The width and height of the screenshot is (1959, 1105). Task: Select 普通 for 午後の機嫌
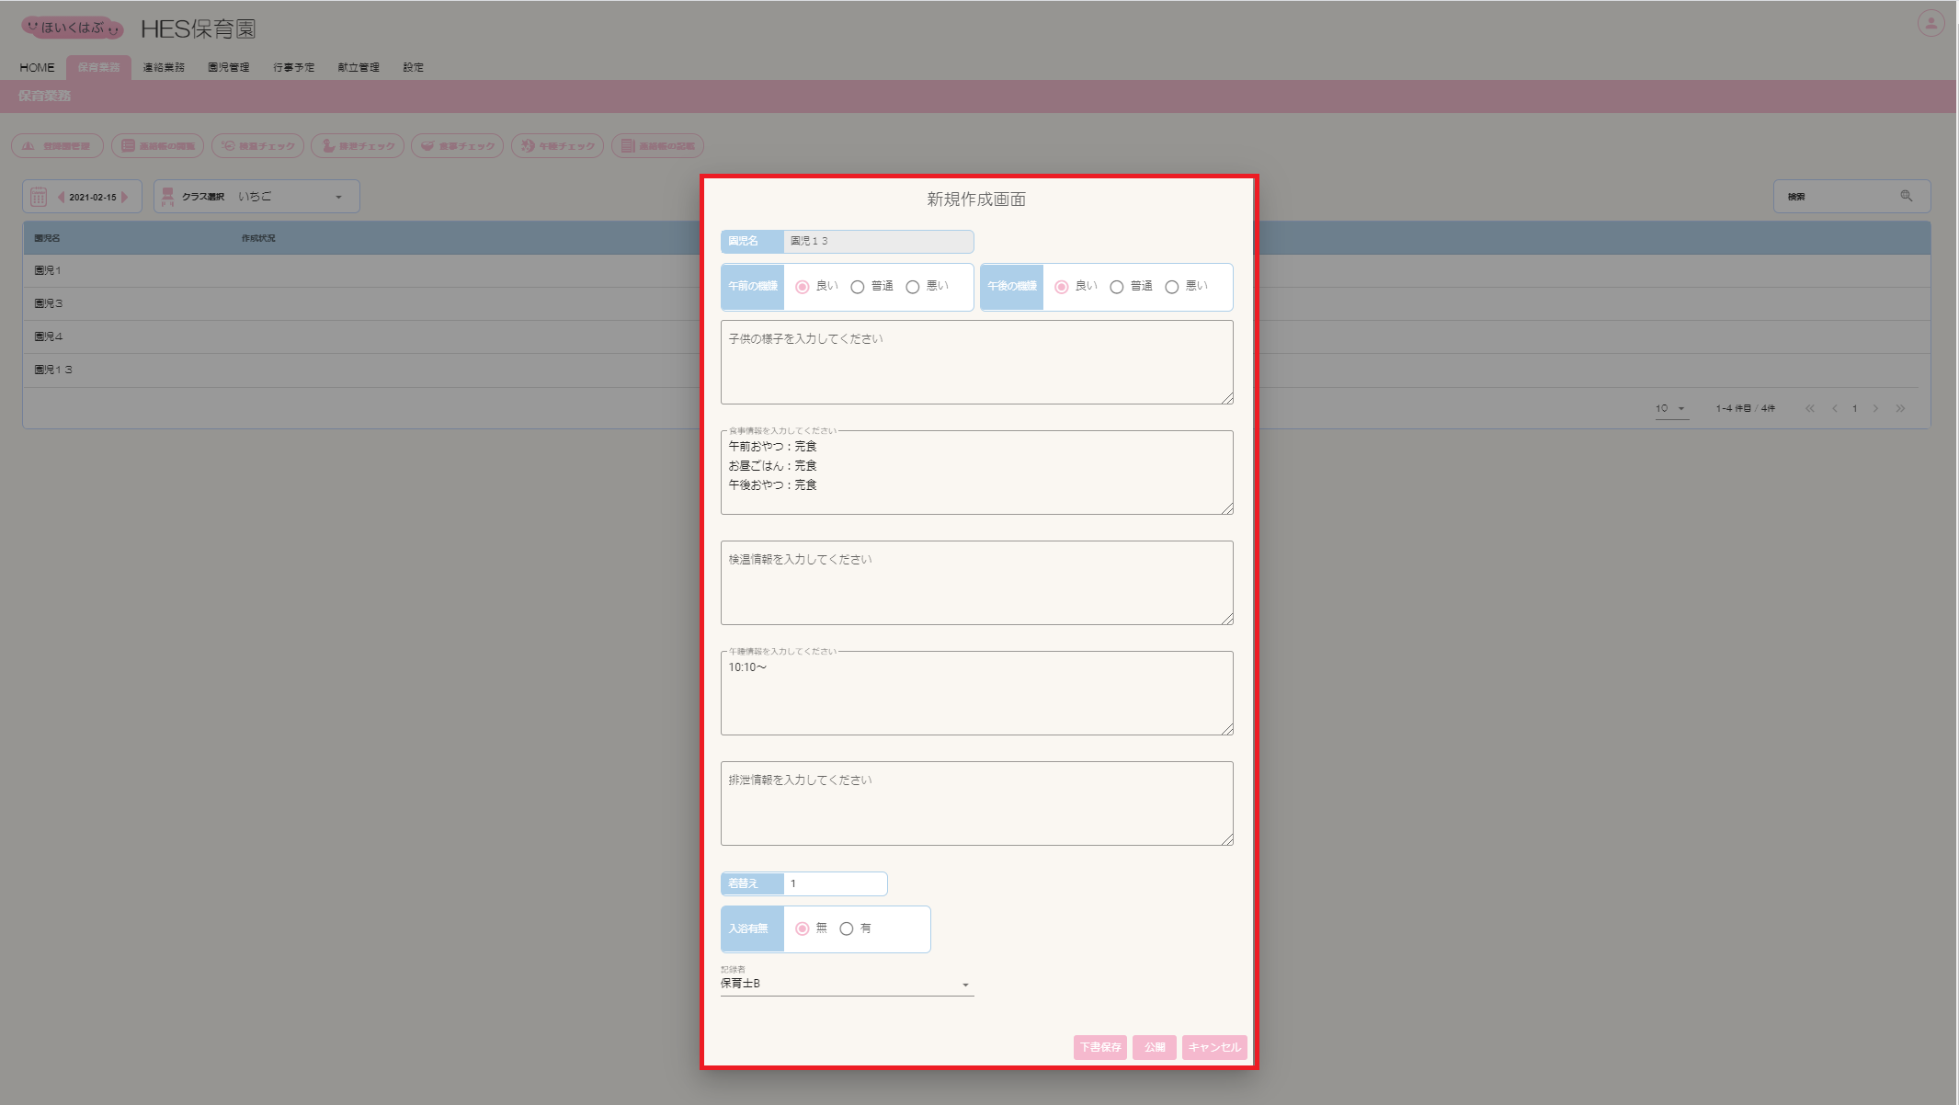1117,287
